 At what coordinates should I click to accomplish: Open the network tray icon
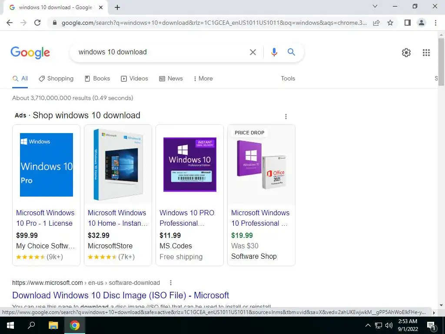coord(379,325)
